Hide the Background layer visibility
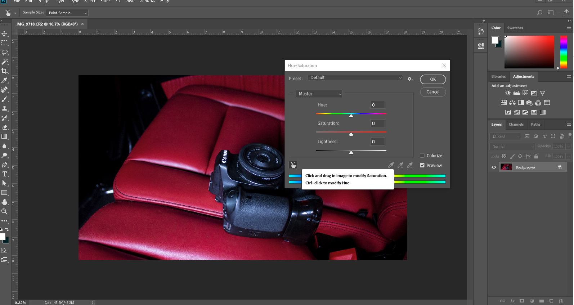Image resolution: width=574 pixels, height=305 pixels. (494, 167)
